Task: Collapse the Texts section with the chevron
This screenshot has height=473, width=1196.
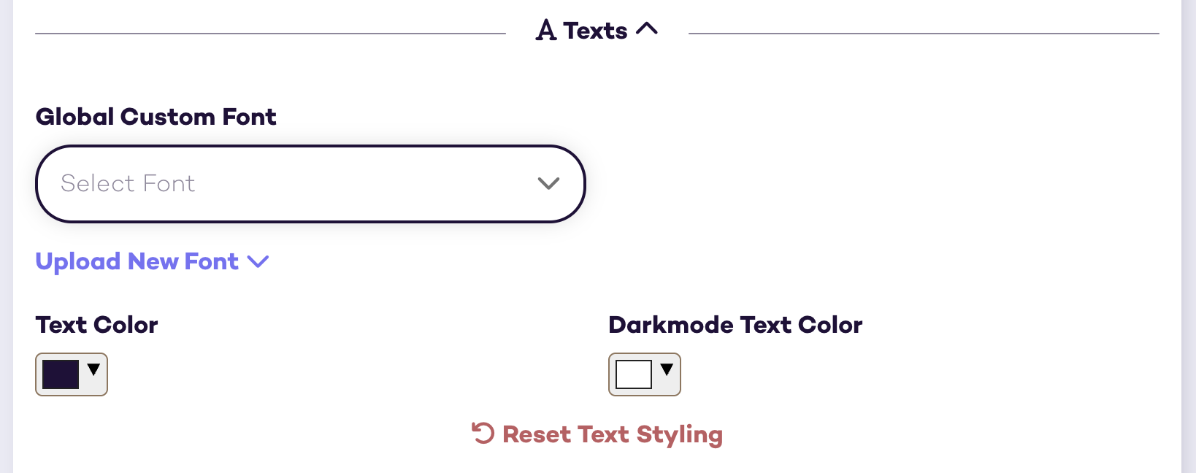Action: click(647, 29)
